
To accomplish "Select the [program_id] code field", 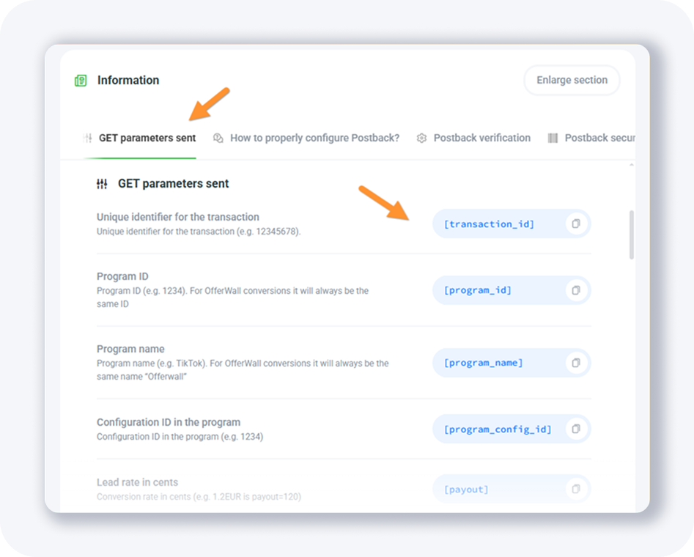I will 478,290.
